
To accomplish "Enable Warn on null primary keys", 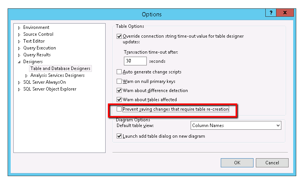I will coord(119,81).
